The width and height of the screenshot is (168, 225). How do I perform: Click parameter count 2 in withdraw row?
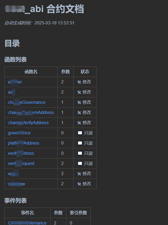(62, 184)
